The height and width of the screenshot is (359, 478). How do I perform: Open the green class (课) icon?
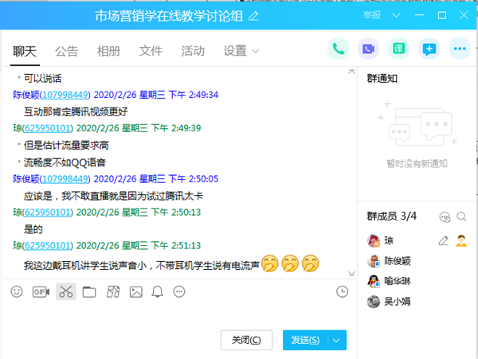point(399,49)
